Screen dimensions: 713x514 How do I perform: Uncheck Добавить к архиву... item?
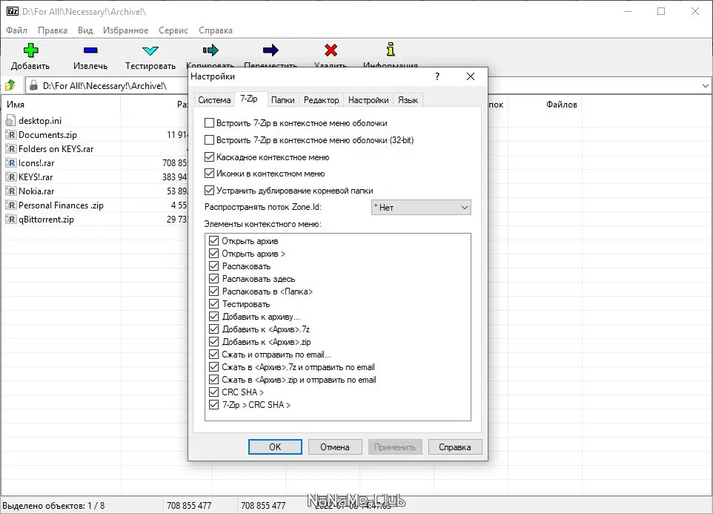click(213, 317)
